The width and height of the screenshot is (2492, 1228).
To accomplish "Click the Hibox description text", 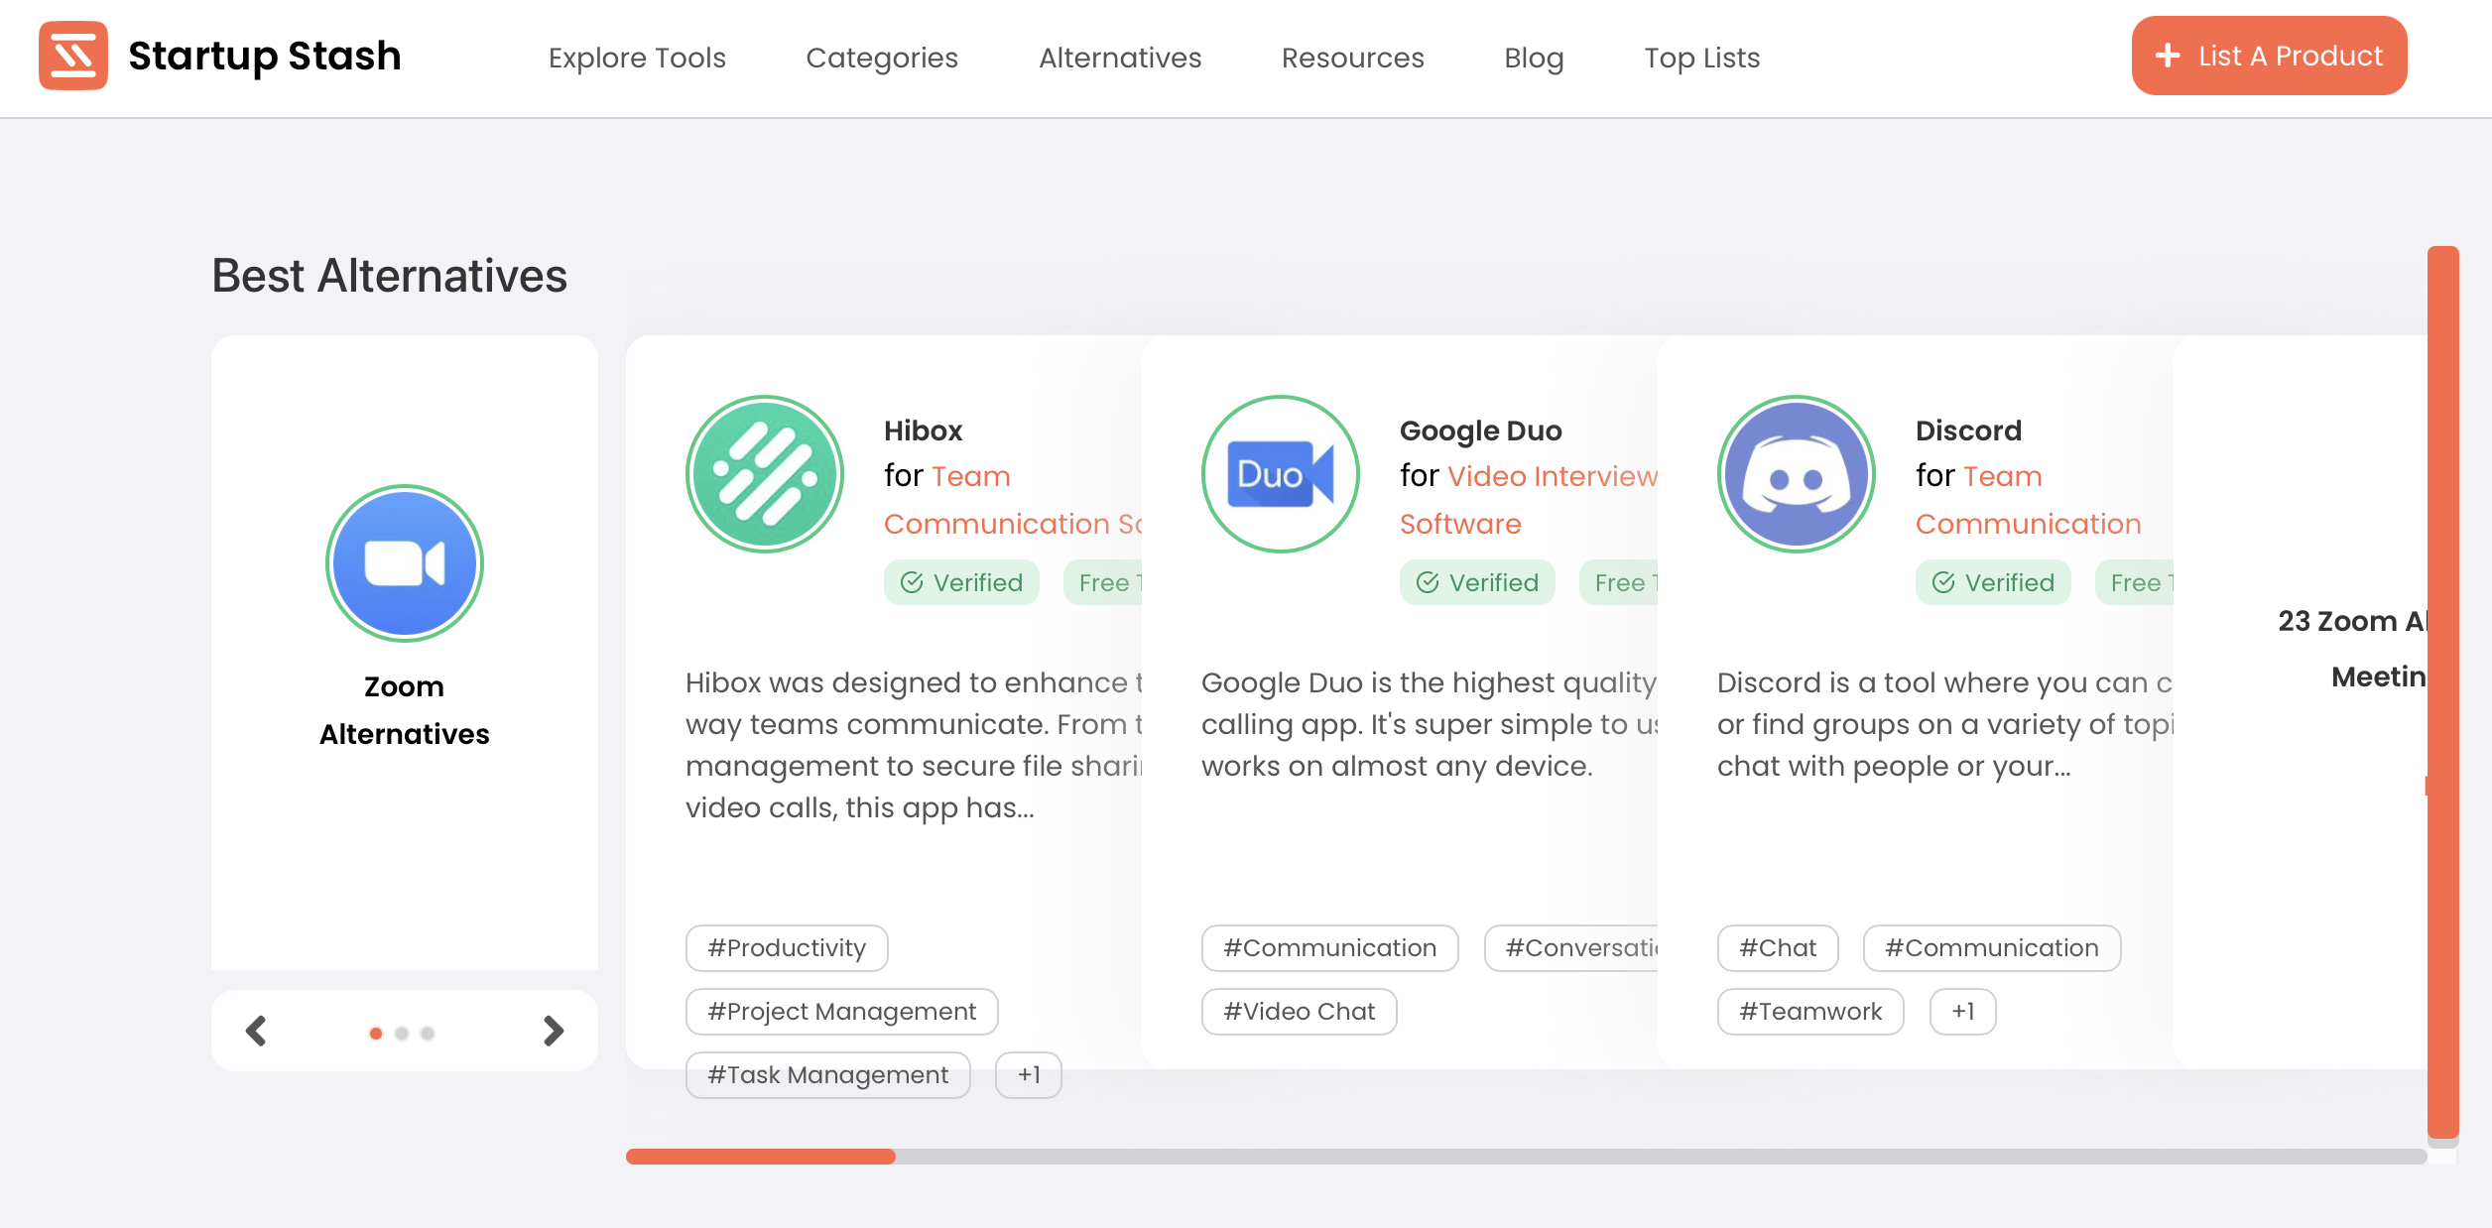I will pyautogui.click(x=914, y=745).
